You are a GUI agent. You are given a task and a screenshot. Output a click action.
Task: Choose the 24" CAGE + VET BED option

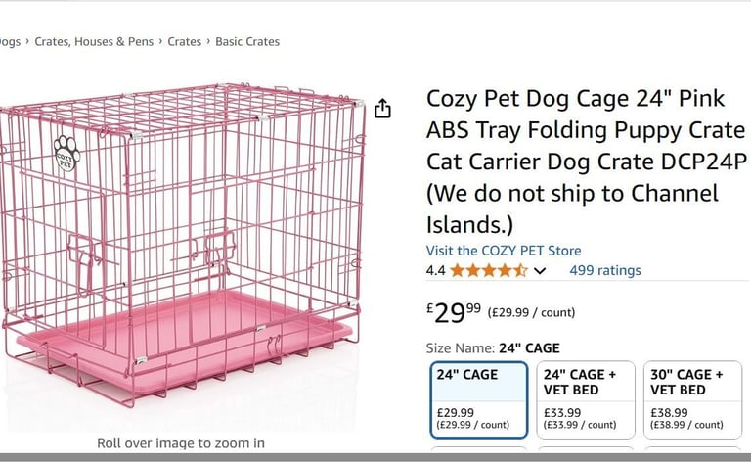(x=586, y=399)
